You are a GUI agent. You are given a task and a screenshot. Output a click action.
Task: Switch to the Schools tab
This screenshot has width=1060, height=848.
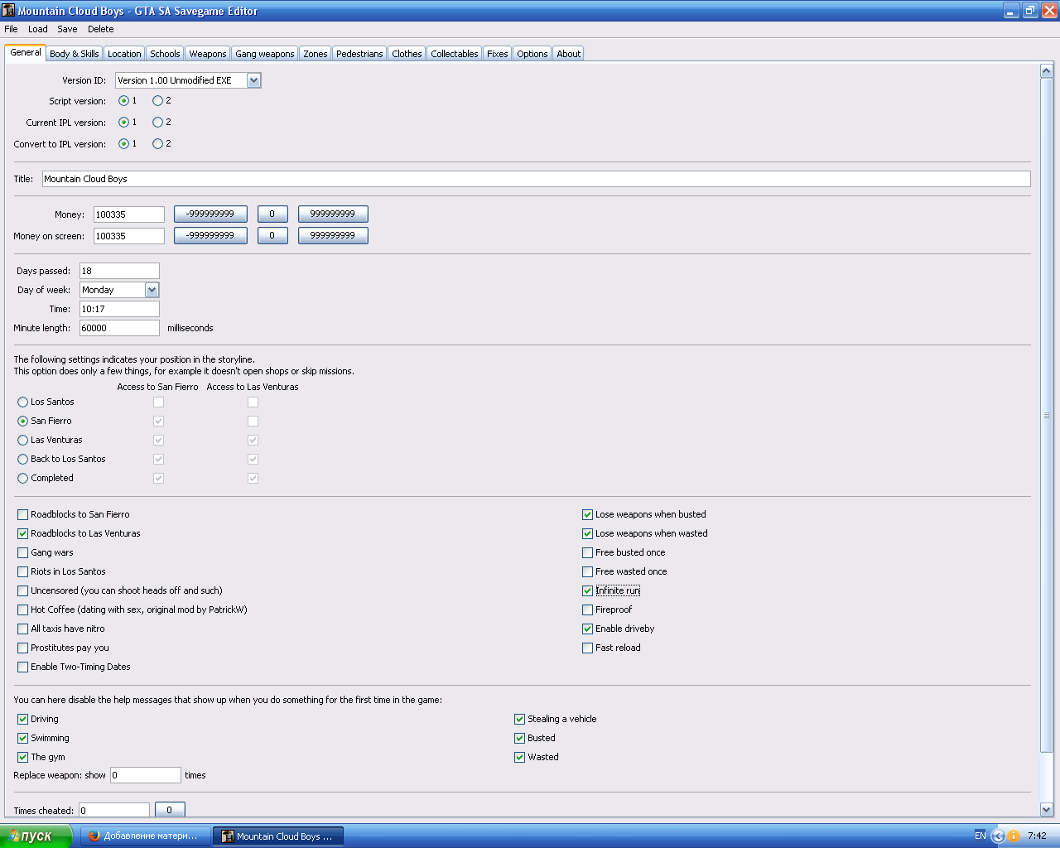(x=165, y=54)
